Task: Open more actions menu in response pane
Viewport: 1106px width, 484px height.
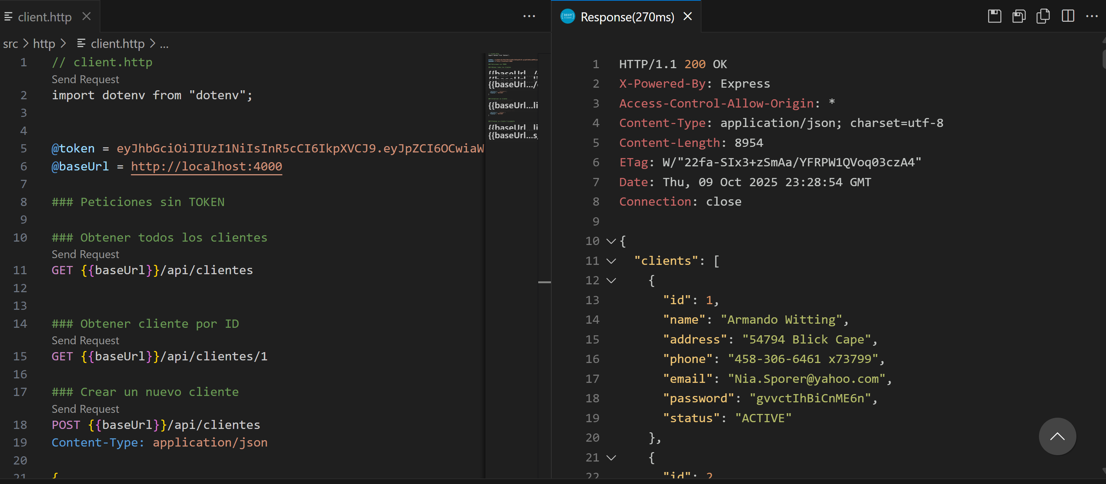Action: (x=1091, y=16)
